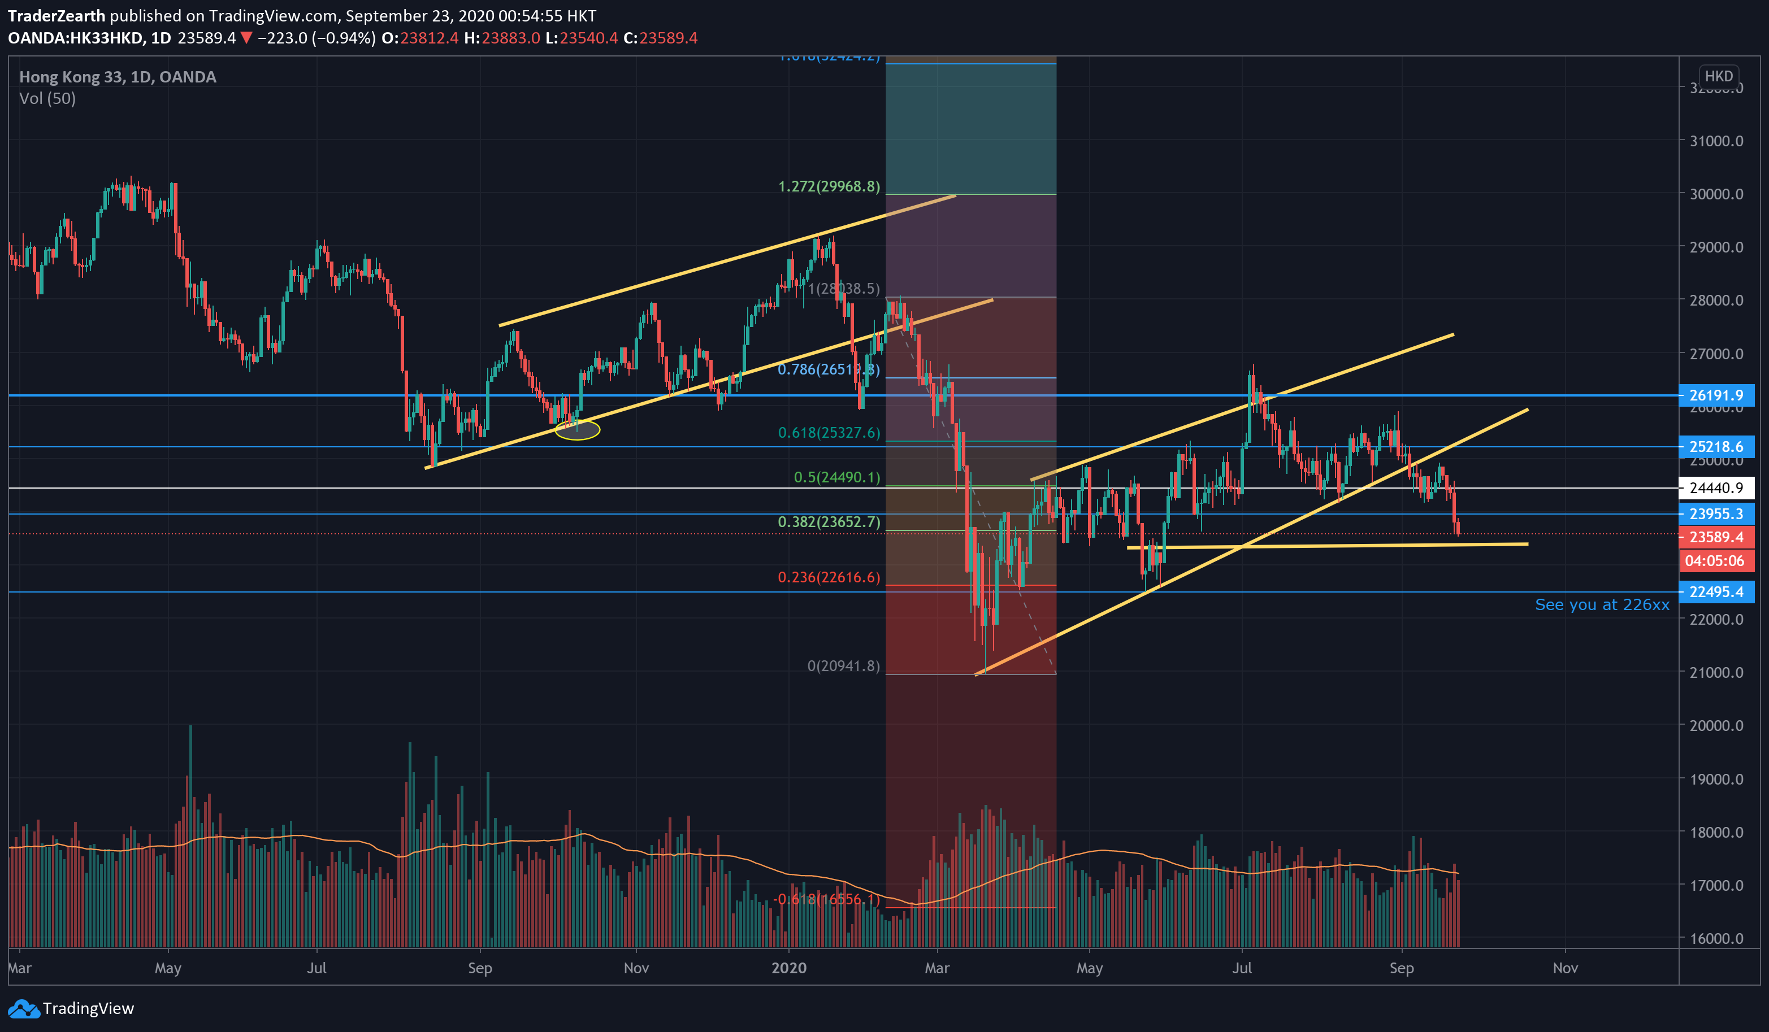Screen dimensions: 1769x1032
Task: Click the O:23812.4 open value
Action: pos(420,38)
